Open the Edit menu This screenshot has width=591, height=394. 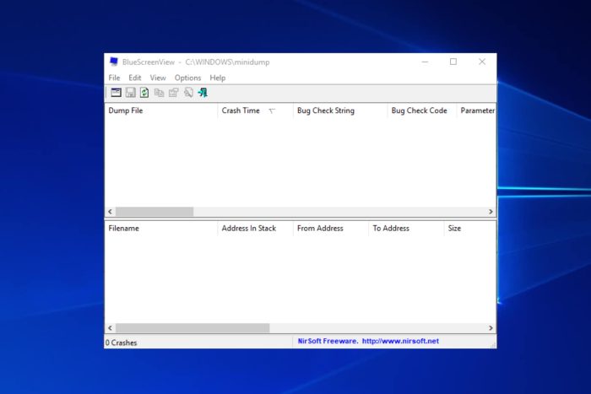click(x=134, y=78)
